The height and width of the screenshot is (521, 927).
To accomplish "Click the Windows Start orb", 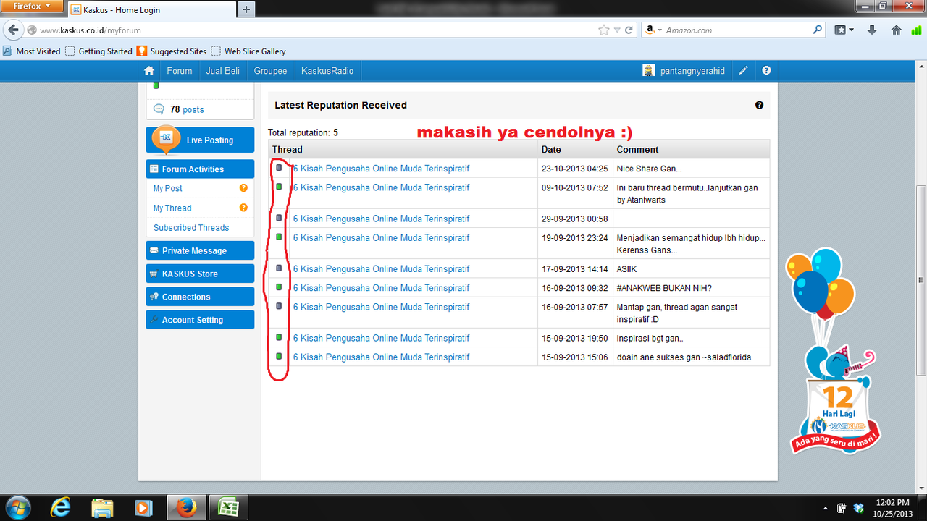I will (18, 507).
